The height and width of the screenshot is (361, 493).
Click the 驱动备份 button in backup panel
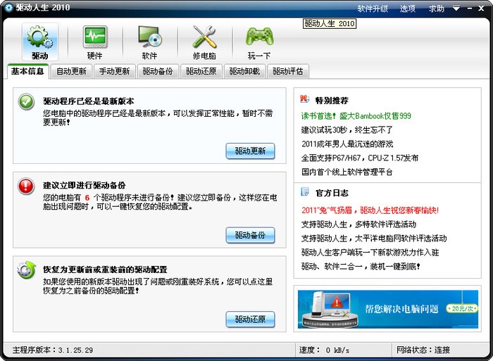point(250,235)
